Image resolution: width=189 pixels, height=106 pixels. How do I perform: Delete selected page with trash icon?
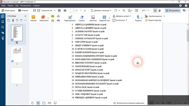click(x=13, y=20)
